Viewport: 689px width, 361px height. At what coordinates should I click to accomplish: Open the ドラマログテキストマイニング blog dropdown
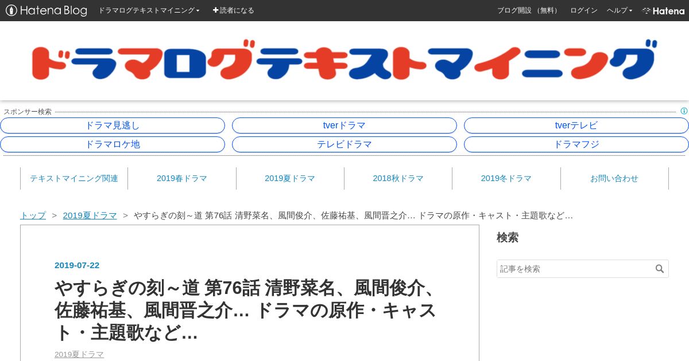149,10
